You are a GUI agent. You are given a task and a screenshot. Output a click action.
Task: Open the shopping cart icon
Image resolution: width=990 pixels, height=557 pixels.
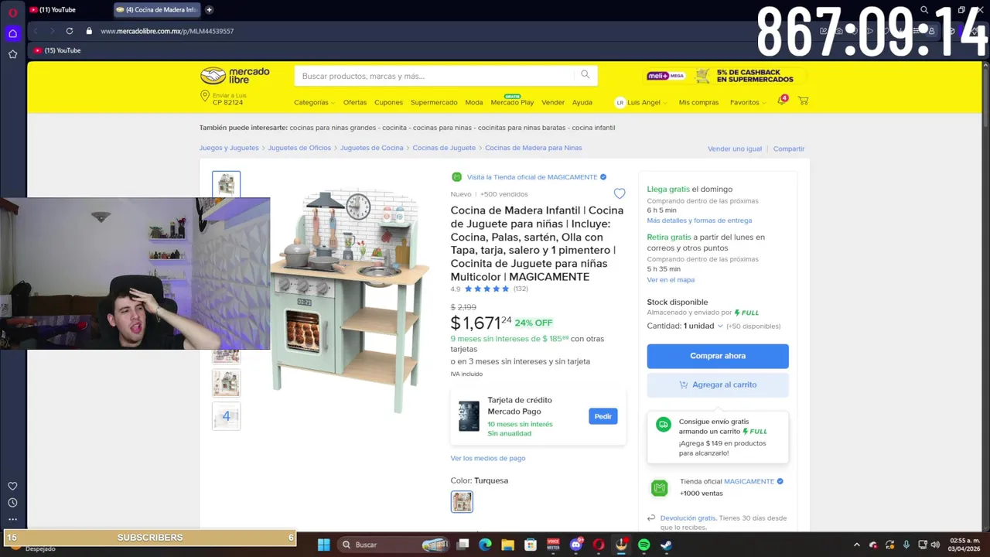(x=804, y=101)
